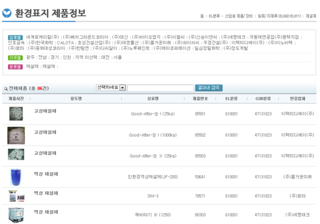Screen dimensions: 320x224
Task: Filter by company 우경건설(주)
Action: (215, 42)
